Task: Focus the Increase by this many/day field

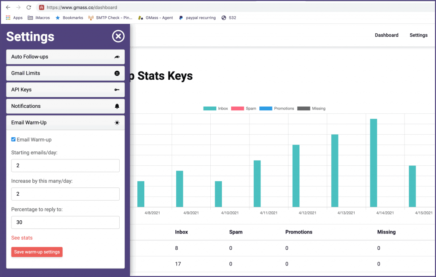Action: point(65,194)
